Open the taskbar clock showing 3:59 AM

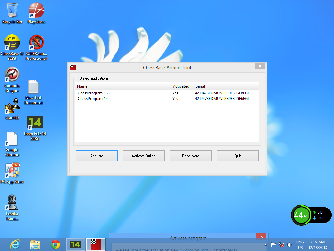pos(318,245)
